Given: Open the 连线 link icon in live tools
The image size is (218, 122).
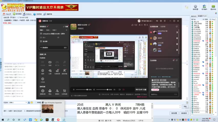Looking at the screenshot, I should pyautogui.click(x=50, y=62).
